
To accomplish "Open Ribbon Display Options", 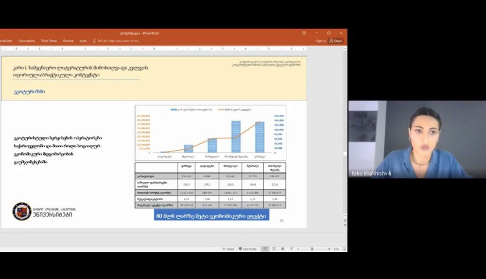I will (x=304, y=33).
